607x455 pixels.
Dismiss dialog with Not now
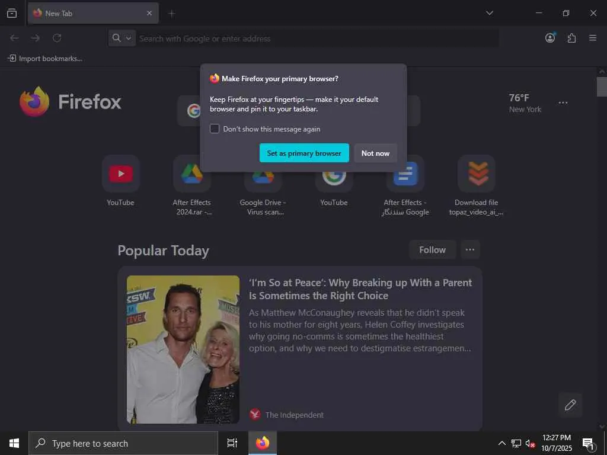375,153
